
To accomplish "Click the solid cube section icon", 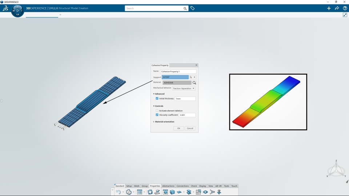I will [x=172, y=192].
